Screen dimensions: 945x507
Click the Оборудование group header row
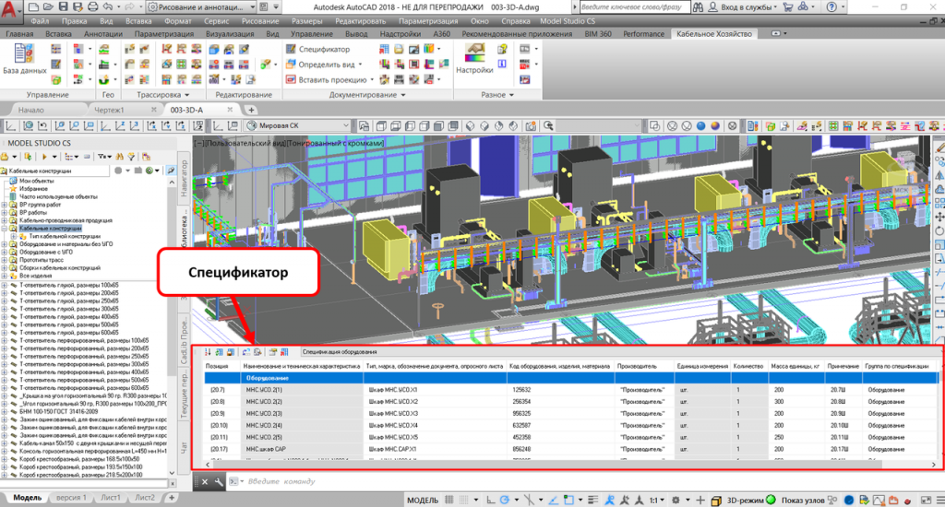point(570,378)
